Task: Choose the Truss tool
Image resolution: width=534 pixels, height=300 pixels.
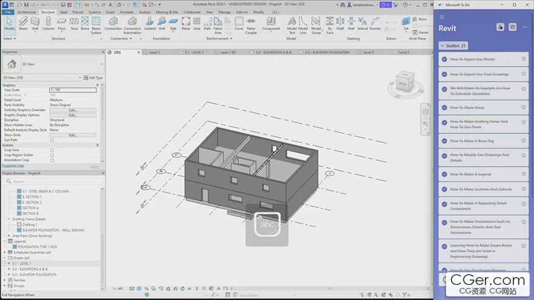Action: pos(74,24)
